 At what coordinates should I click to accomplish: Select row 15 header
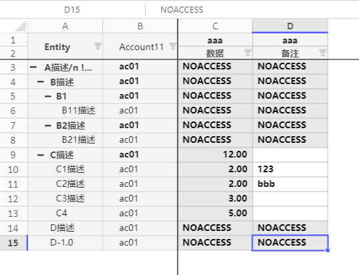(x=13, y=243)
